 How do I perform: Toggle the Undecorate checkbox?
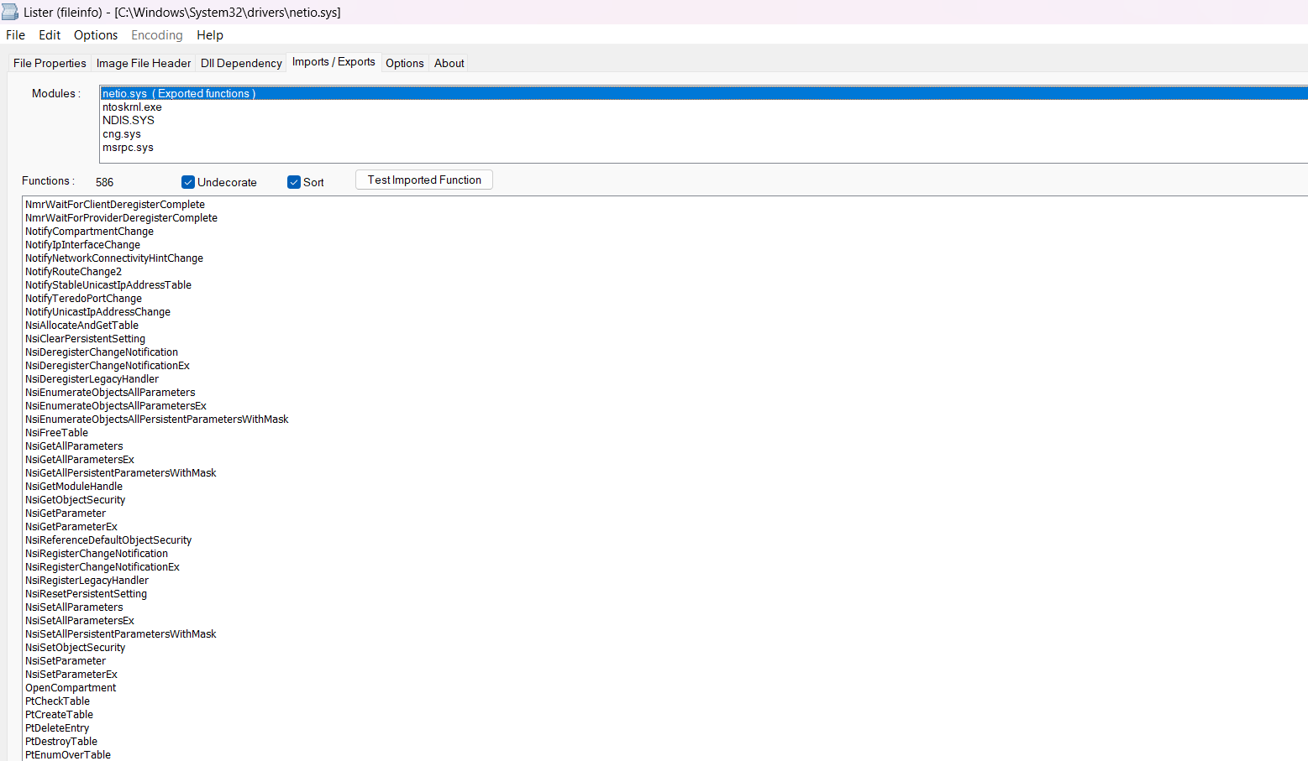[188, 182]
